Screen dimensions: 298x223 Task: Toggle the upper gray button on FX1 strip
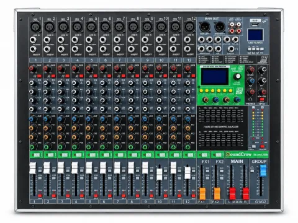pos(207,171)
